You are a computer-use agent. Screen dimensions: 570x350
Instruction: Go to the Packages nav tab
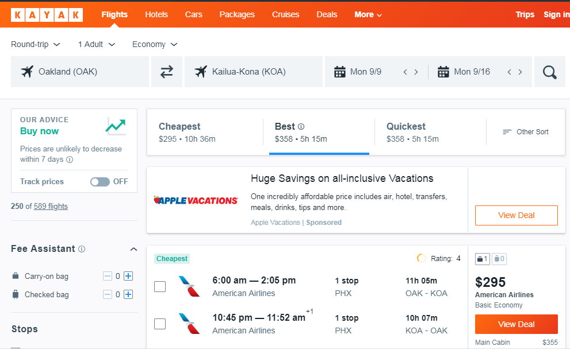pos(237,14)
